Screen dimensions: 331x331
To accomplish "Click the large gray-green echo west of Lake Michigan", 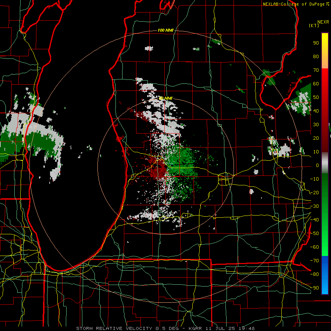I will 32,135.
